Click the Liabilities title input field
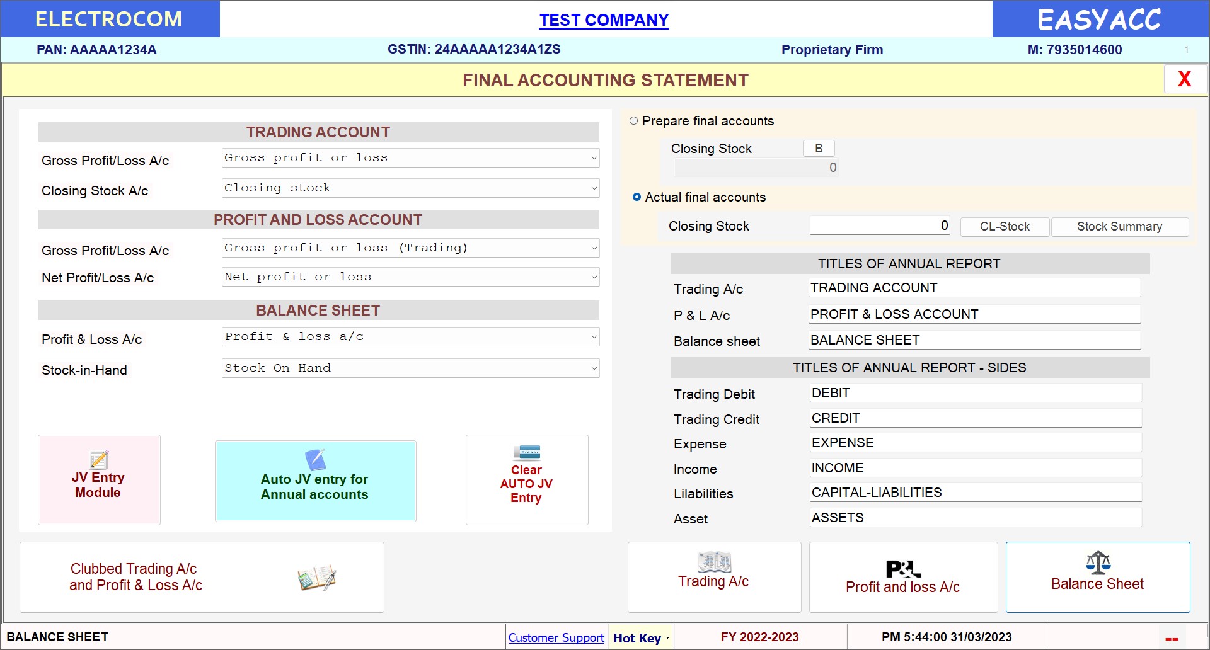The image size is (1210, 650). 975,493
